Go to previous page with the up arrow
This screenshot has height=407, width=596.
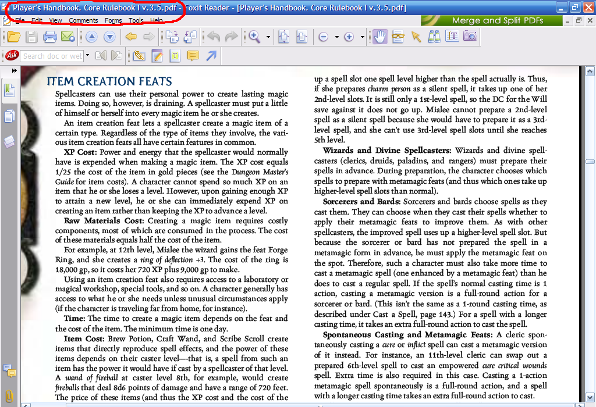[91, 37]
